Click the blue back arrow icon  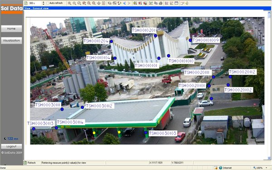[124, 3]
